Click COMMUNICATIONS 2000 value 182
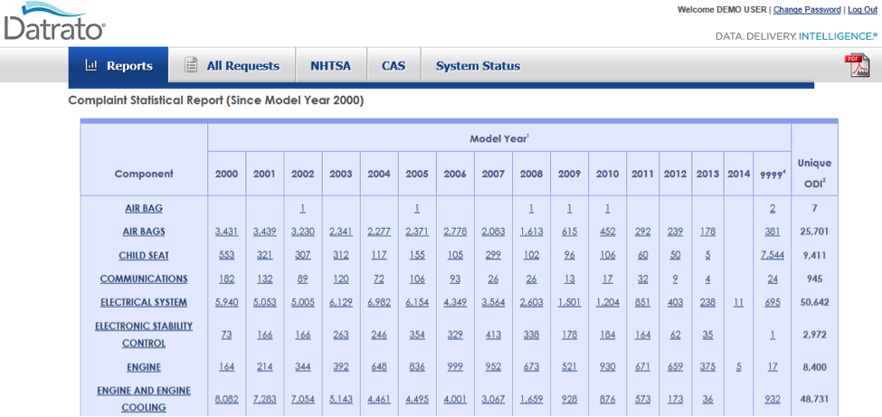The height and width of the screenshot is (417, 882). coord(227,279)
